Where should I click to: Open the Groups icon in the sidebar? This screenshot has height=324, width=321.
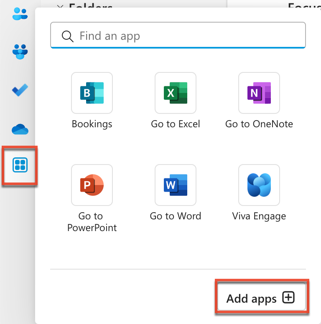[x=20, y=51]
